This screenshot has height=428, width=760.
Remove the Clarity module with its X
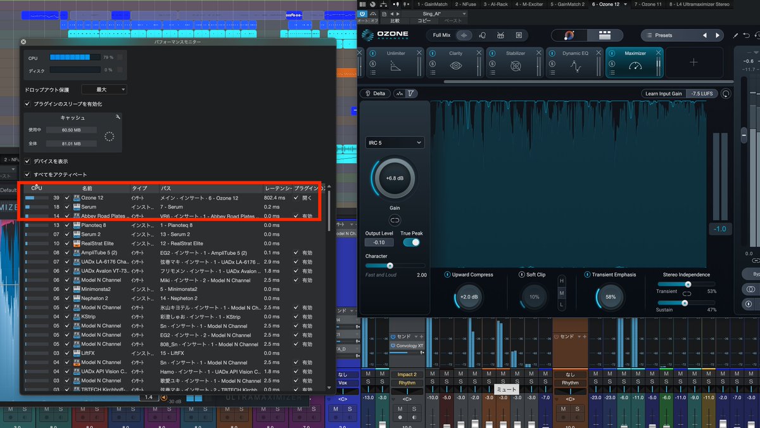pos(480,53)
